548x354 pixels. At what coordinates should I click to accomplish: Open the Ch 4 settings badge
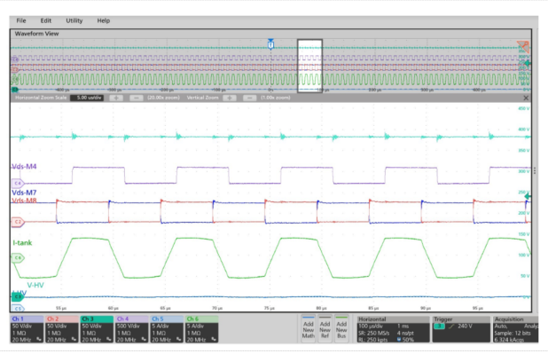point(132,329)
